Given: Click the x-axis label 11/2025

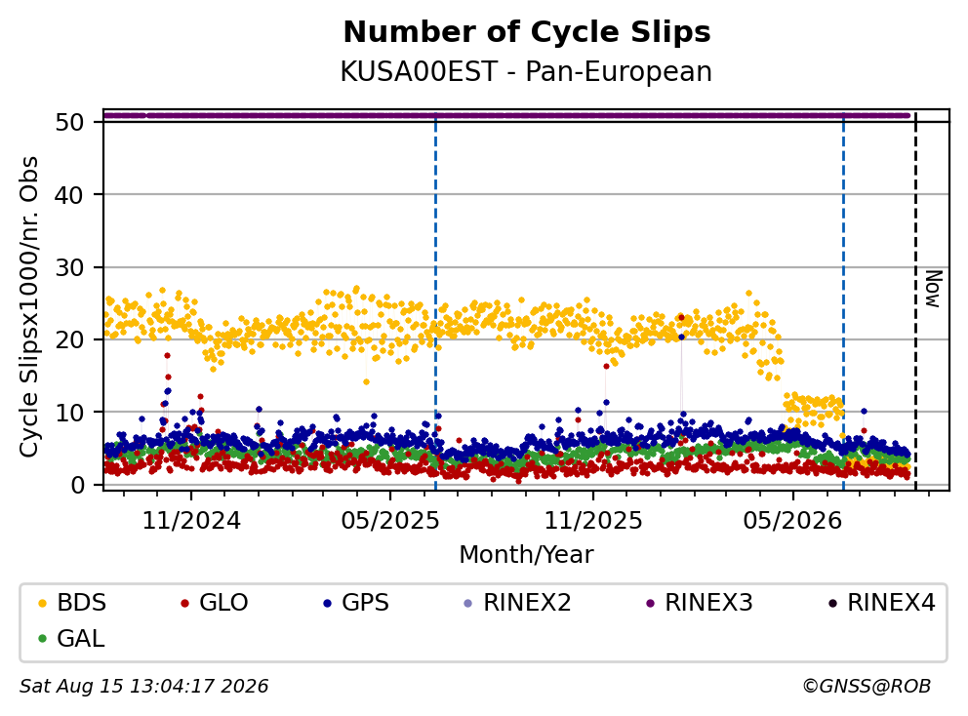Looking at the screenshot, I should click(x=592, y=521).
